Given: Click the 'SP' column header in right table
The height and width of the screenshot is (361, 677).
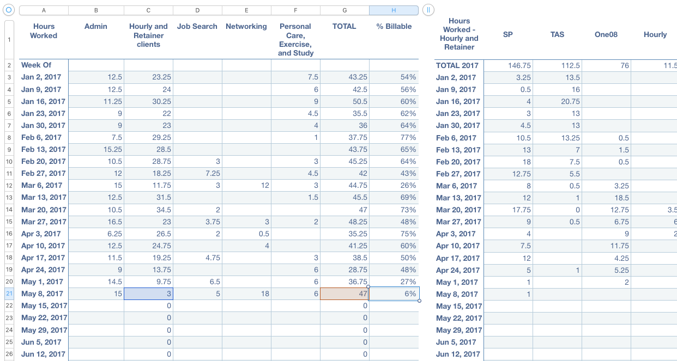Looking at the screenshot, I should coord(508,34).
